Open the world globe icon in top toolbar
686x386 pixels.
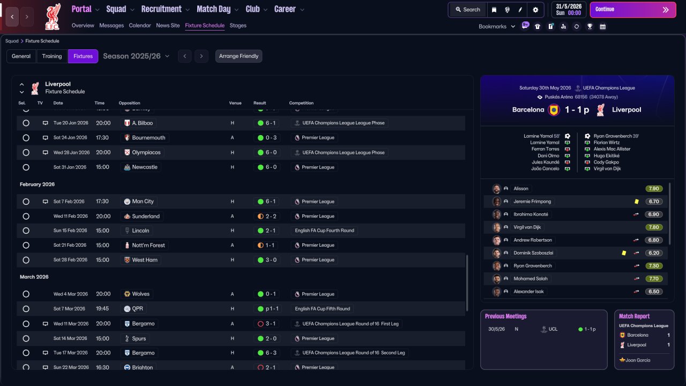(506, 10)
